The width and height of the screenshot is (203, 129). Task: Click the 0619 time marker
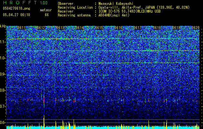(x=176, y=28)
